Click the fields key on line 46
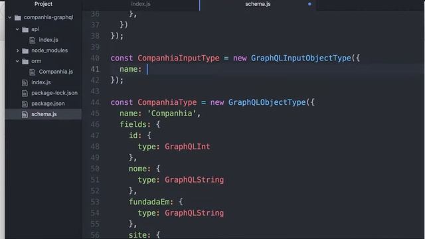 point(133,124)
